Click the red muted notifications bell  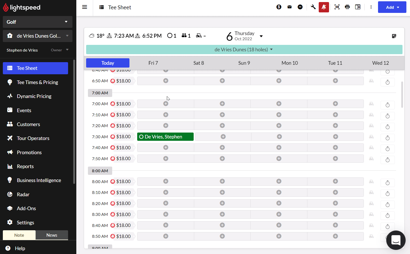(324, 7)
